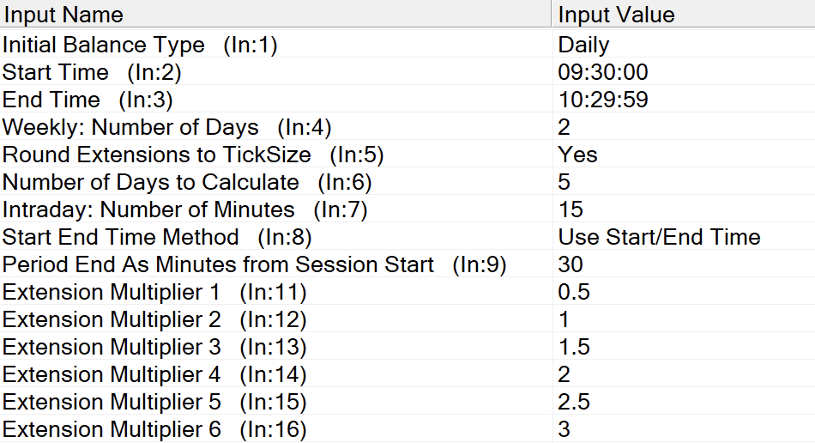
Task: Open Round Extensions to TickSize Yes dropdown
Action: click(x=578, y=155)
